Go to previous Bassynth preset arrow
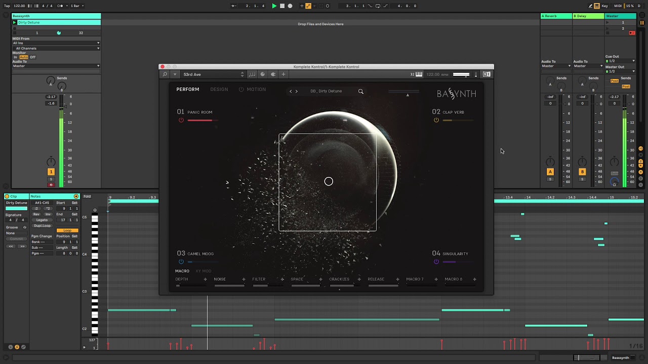The height and width of the screenshot is (364, 648). coord(291,92)
